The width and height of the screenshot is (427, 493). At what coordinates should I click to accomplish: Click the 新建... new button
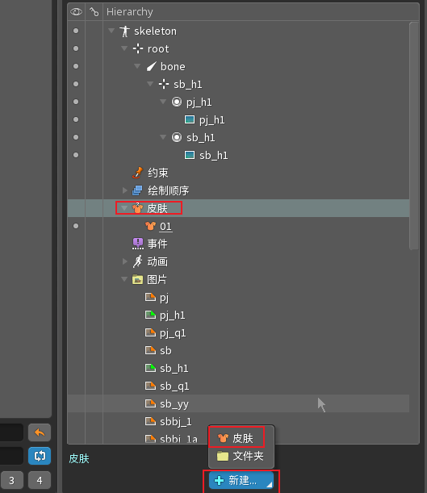pos(241,480)
